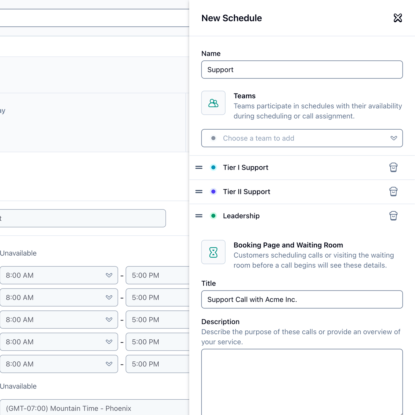
Task: Click into the Description text area
Action: point(302,382)
